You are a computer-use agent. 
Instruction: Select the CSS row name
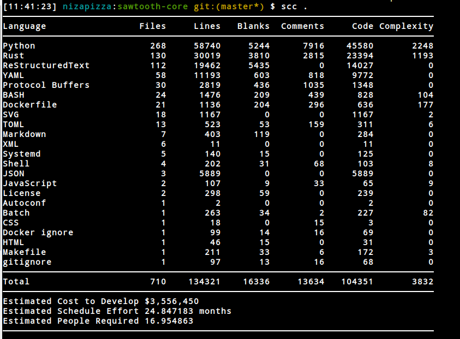click(11, 223)
